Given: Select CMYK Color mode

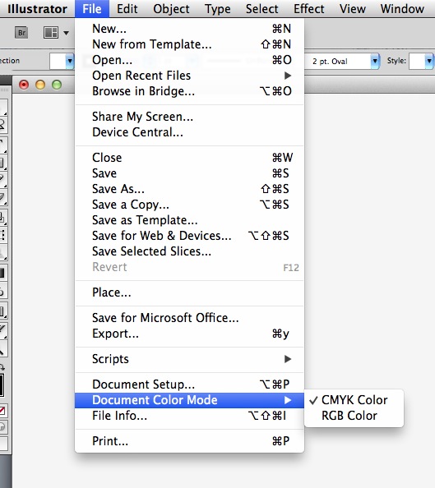Looking at the screenshot, I should tap(354, 400).
